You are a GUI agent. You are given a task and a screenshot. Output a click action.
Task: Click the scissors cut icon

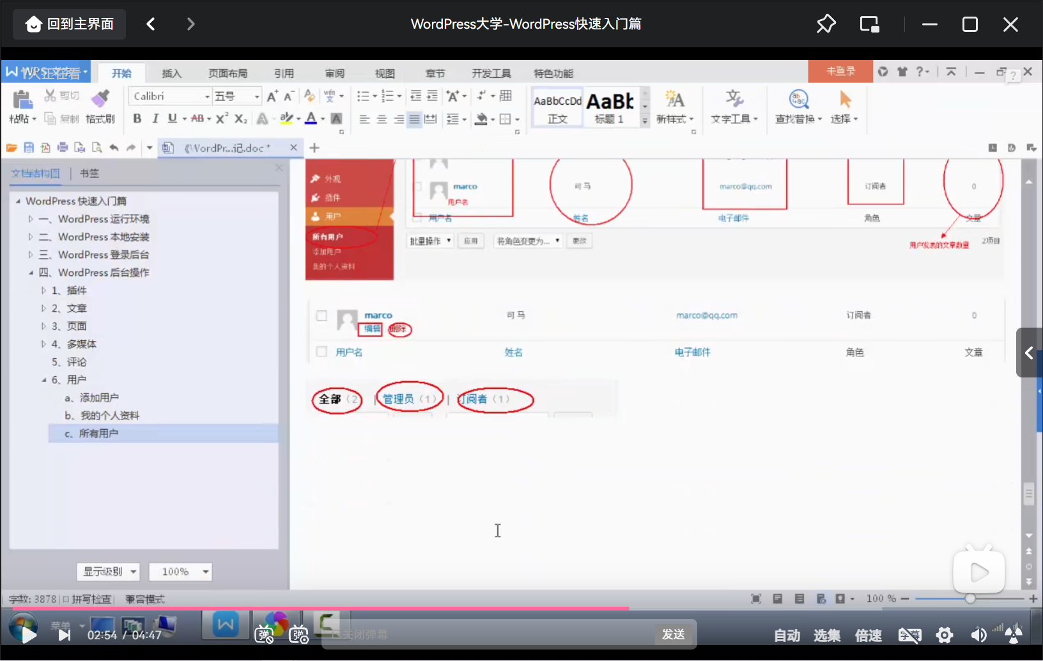click(50, 96)
